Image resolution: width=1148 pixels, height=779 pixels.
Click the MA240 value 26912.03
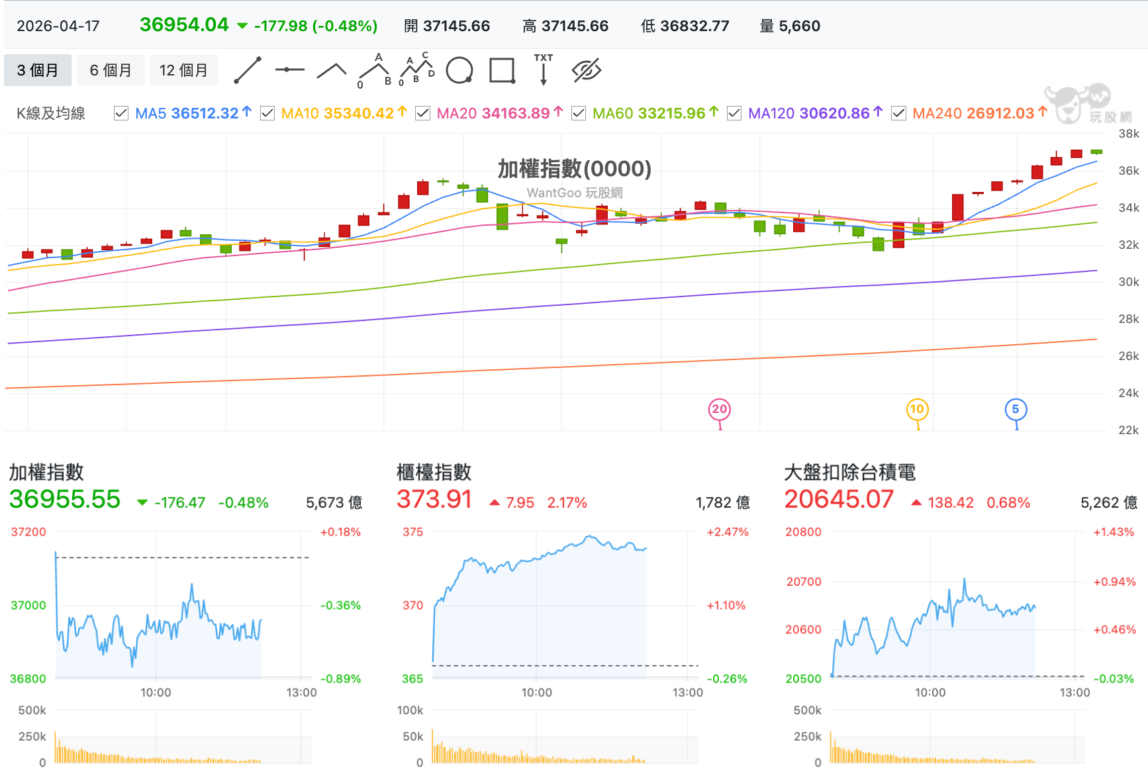[1000, 114]
